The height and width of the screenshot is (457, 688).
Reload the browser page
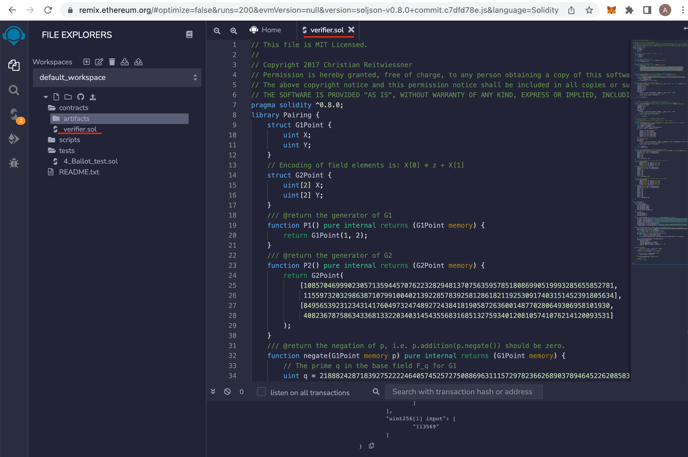(48, 10)
